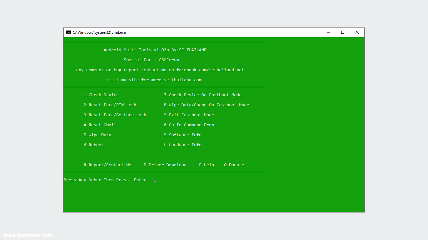The width and height of the screenshot is (428, 240).
Task: Click the 'Android Multi Tools v1.02b By SE-THAILAND' header
Action: pos(155,50)
